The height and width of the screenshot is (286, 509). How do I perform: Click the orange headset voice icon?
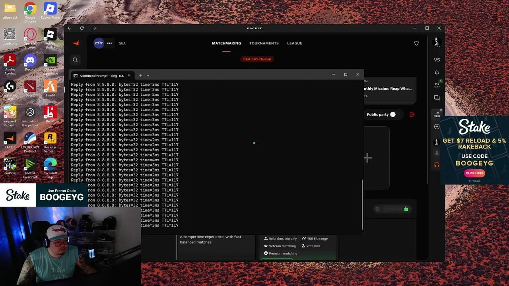click(437, 164)
